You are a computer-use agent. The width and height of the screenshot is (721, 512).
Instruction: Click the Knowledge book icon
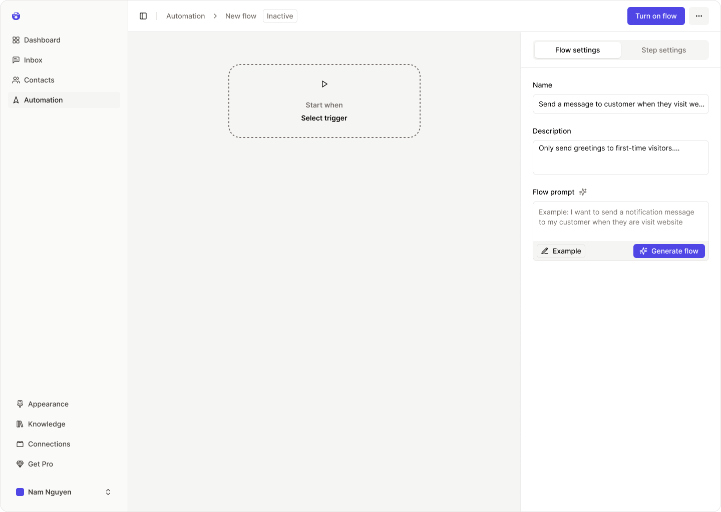click(20, 424)
